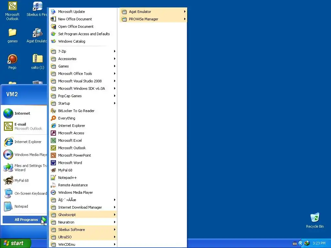Select Agat Emulator desktop shortcut
Viewport: 331px width, 248px height.
[x=37, y=36]
